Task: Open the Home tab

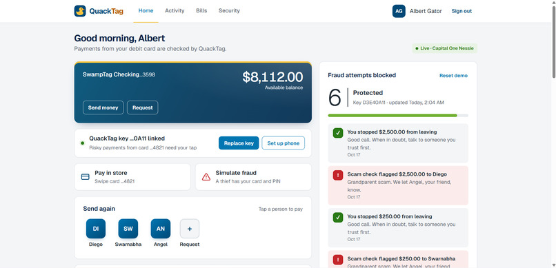Action: coord(146,10)
